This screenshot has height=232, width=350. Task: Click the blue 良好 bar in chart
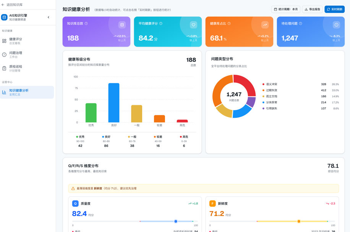click(x=114, y=103)
